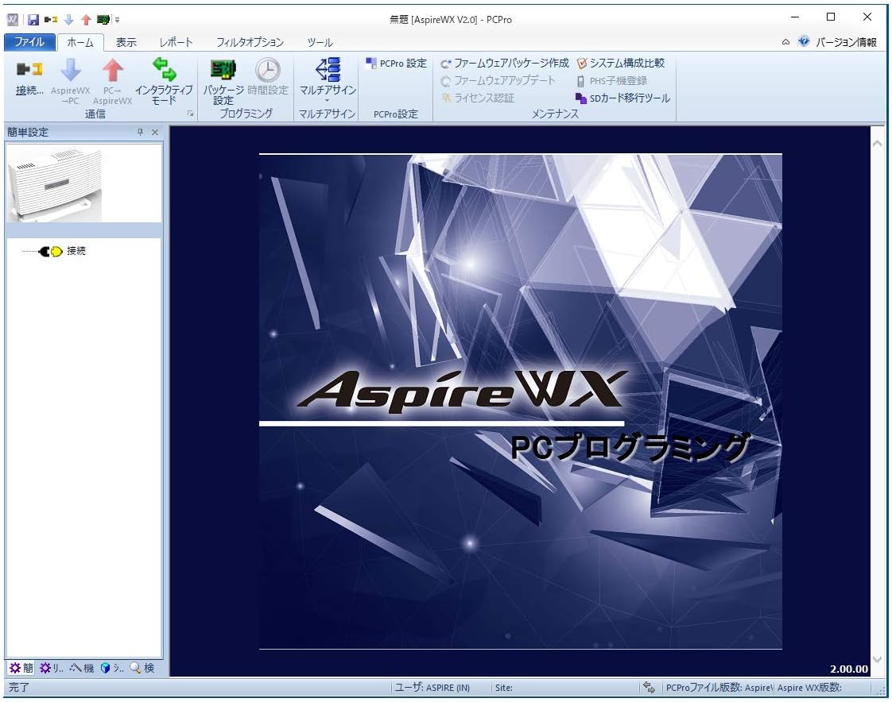The width and height of the screenshot is (892, 702).
Task: Switch to the 機 panel tab
Action: click(82, 668)
